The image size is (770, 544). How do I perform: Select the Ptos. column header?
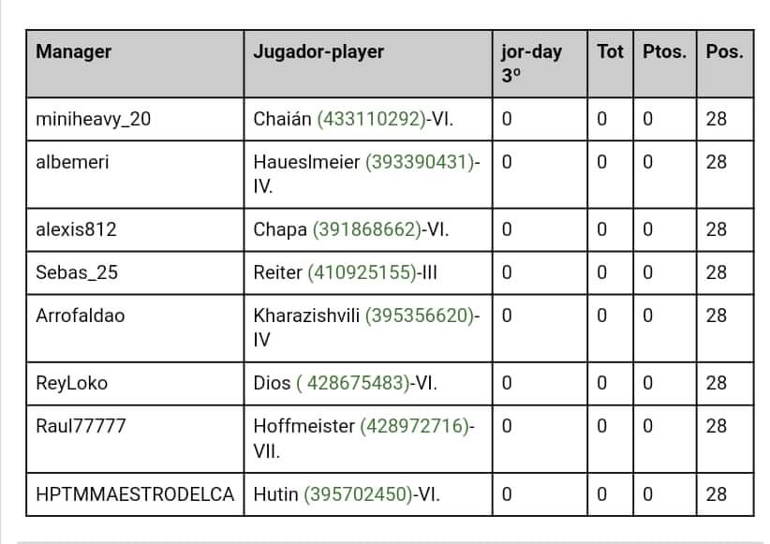(x=664, y=51)
